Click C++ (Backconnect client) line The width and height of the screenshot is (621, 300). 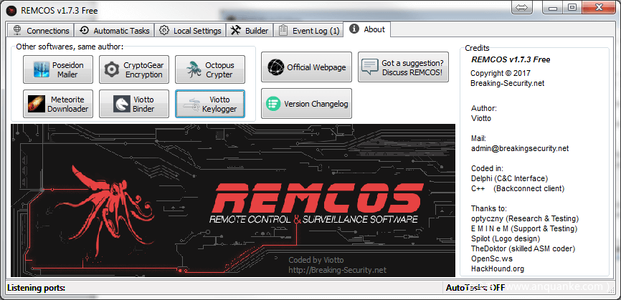coord(518,188)
